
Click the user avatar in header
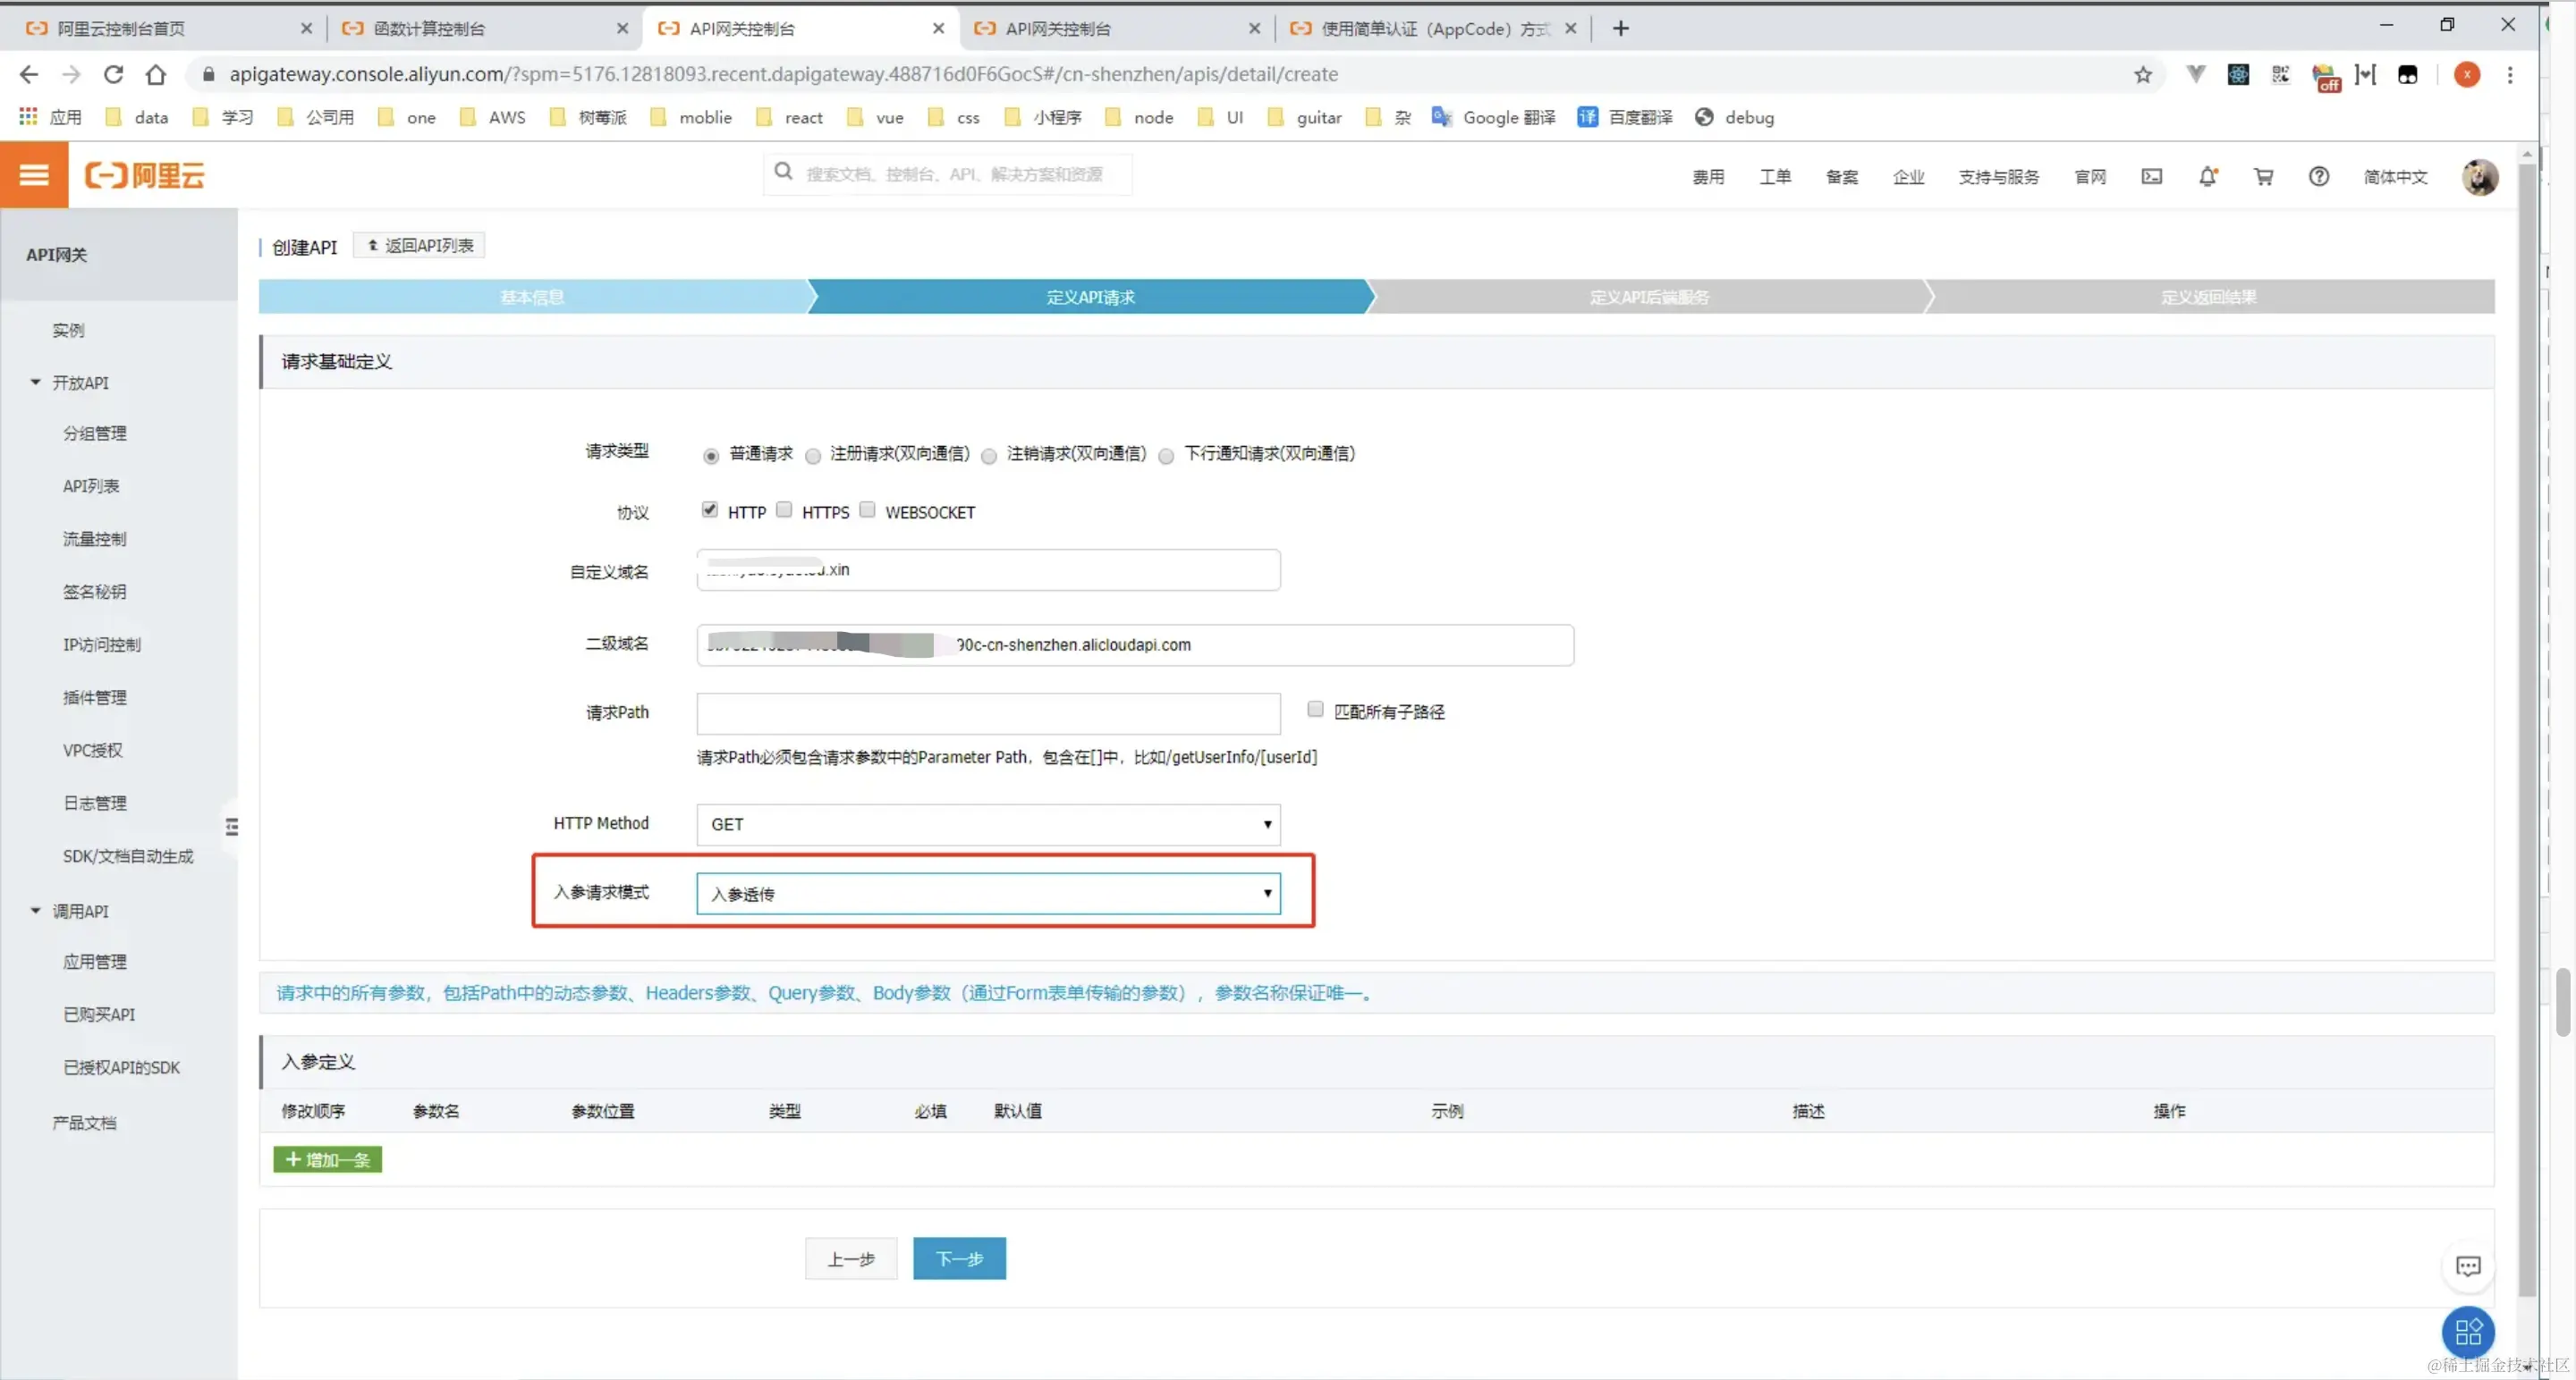click(2479, 177)
